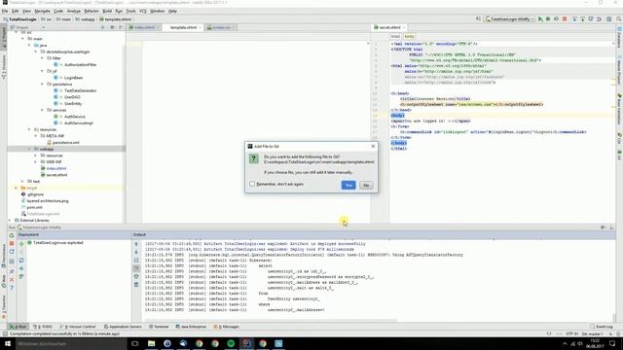Open the Terminal tool window tab
623x350 pixels.
click(x=159, y=327)
